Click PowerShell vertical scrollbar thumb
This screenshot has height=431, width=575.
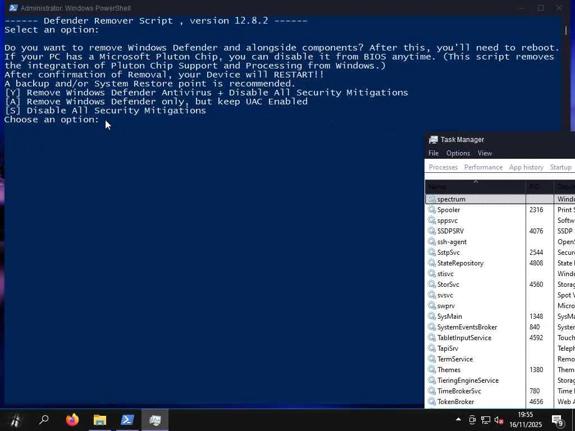(566, 30)
